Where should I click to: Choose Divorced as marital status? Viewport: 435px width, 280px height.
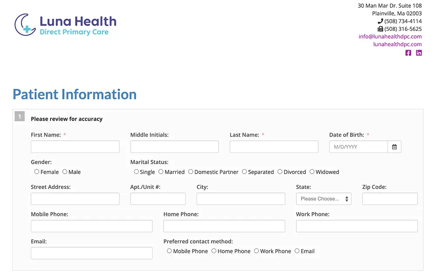(x=279, y=172)
